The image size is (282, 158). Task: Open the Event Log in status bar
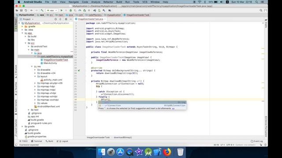[256, 141]
